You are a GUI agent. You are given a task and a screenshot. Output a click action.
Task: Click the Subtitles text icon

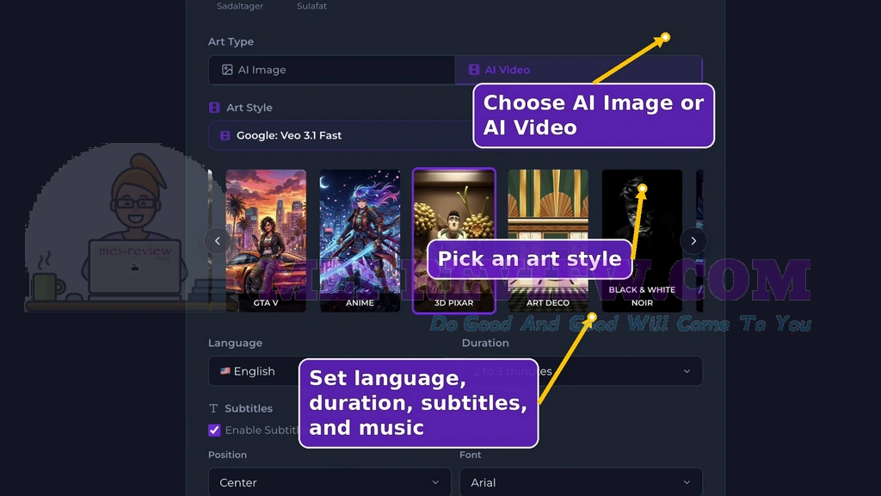click(x=213, y=408)
